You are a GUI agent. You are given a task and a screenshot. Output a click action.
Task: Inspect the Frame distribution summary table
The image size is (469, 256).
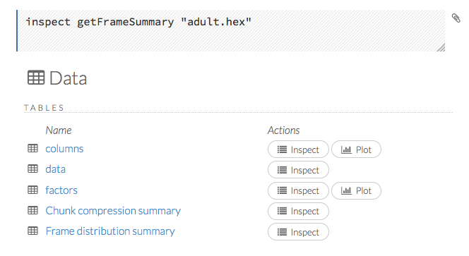(x=298, y=232)
